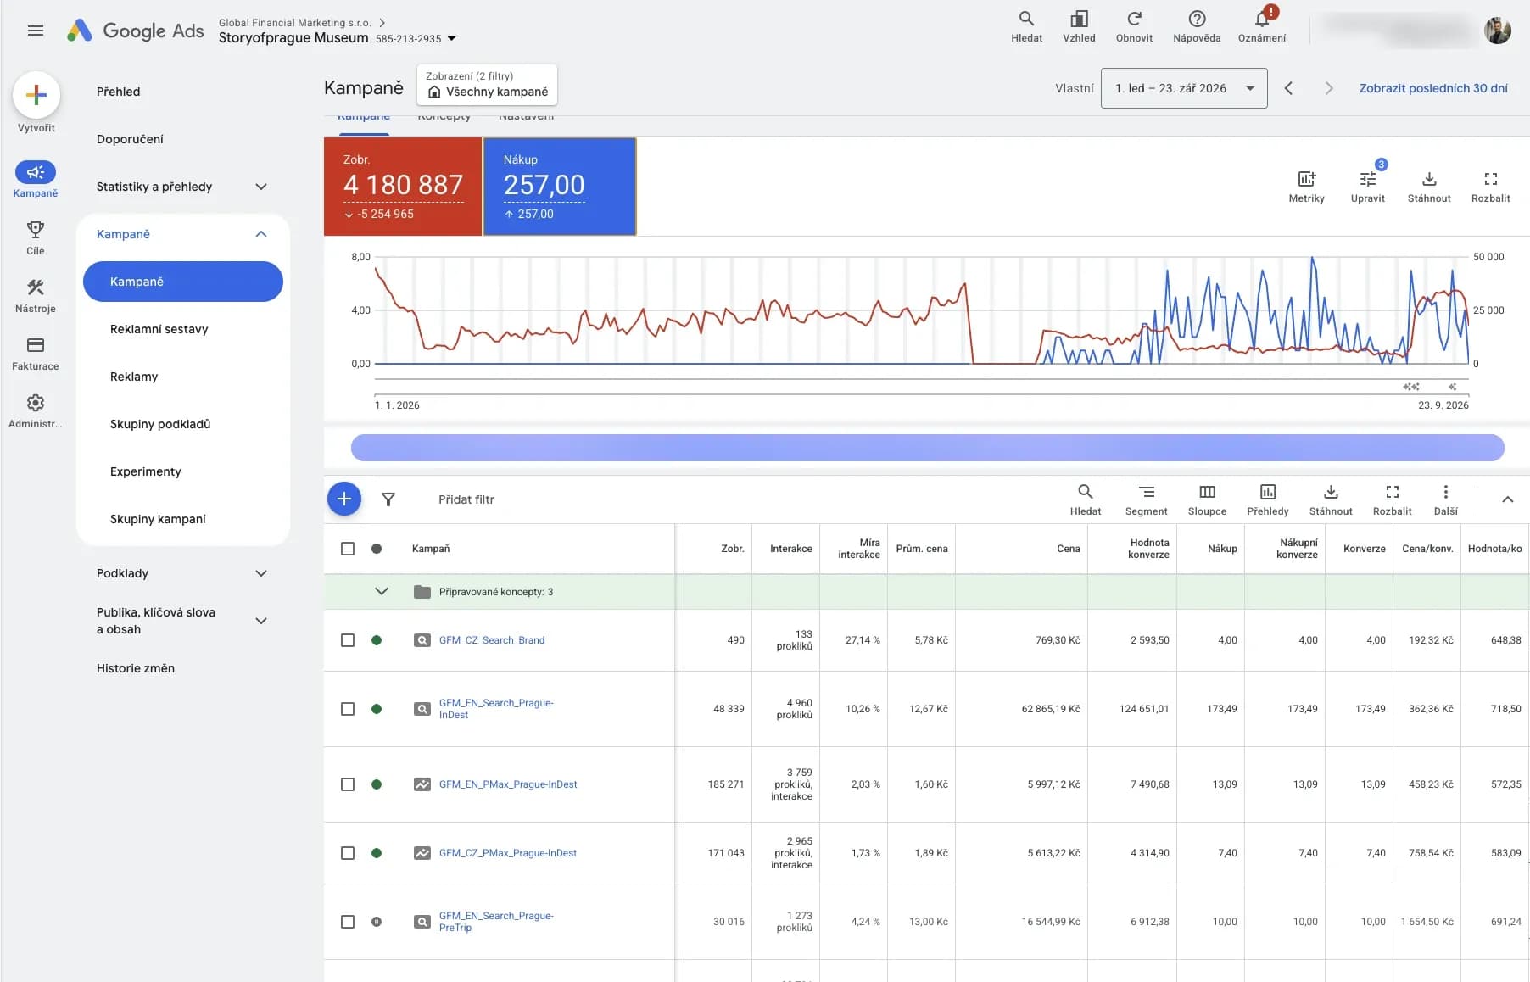
Task: Check the GFM_EN_PMax_Prague-InDest row checkbox
Action: point(348,784)
